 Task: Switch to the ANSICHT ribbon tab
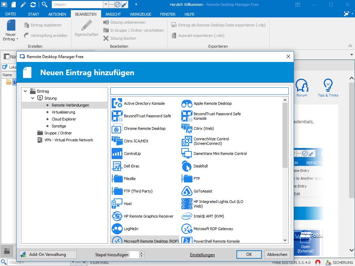[113, 14]
